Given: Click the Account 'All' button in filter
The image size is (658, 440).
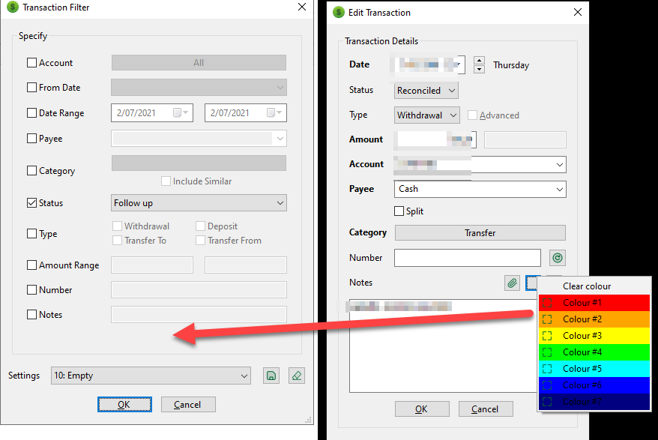Looking at the screenshot, I should click(199, 62).
